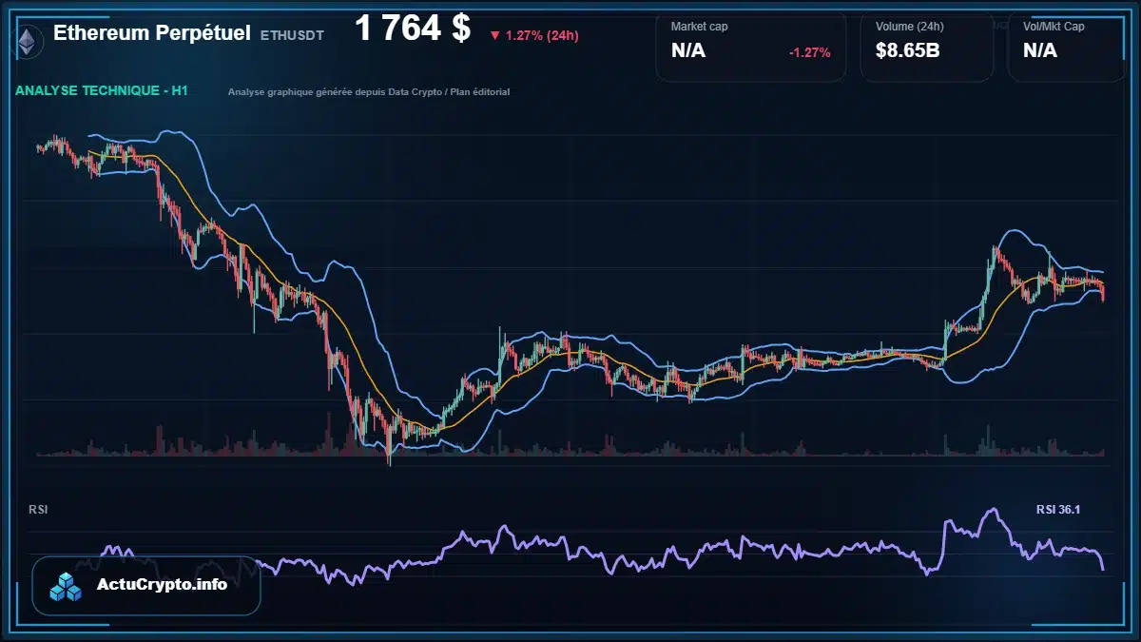Click the 1 764 $ price value
The height and width of the screenshot is (642, 1141).
[413, 29]
